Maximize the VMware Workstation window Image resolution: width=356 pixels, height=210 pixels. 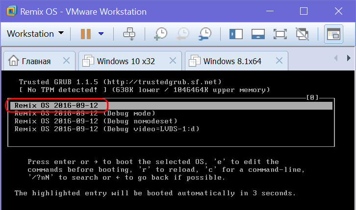[304, 11]
